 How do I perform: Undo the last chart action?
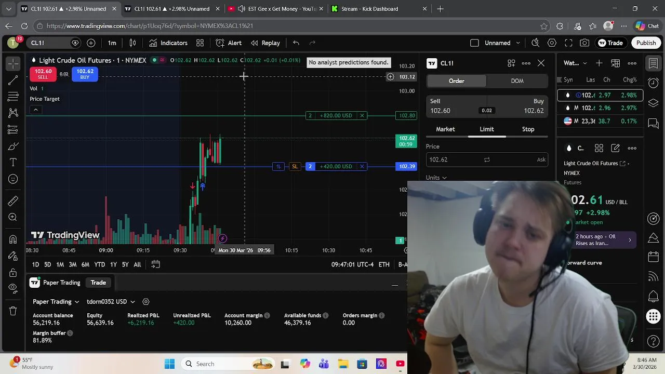coord(296,43)
